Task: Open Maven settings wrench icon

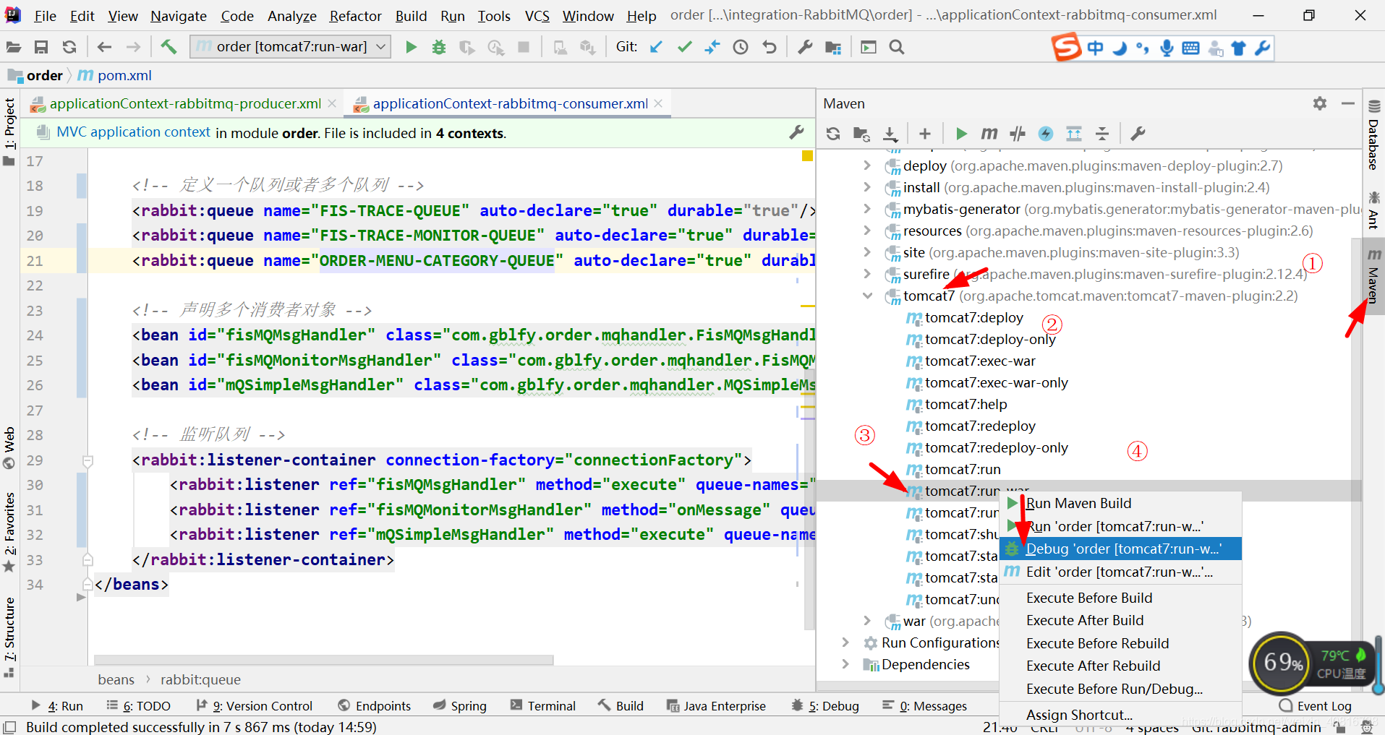Action: click(1138, 134)
